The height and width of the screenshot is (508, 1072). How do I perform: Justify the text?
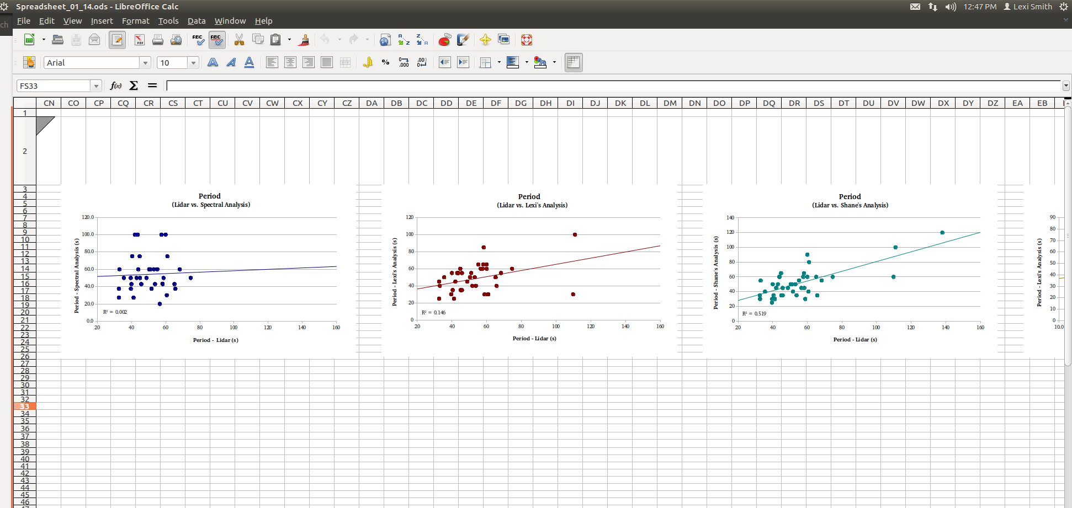(x=327, y=62)
